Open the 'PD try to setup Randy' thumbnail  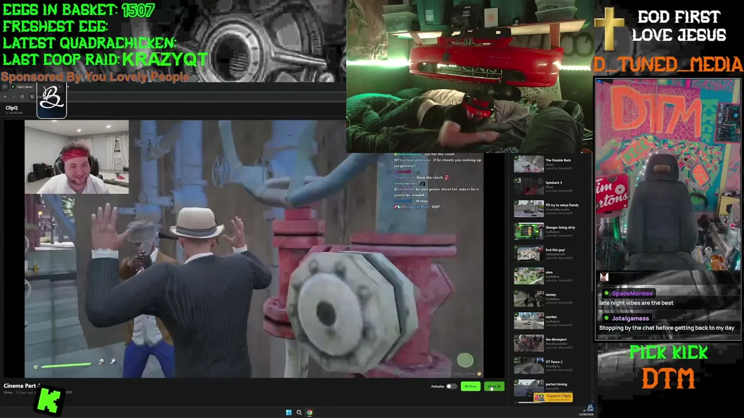click(528, 209)
